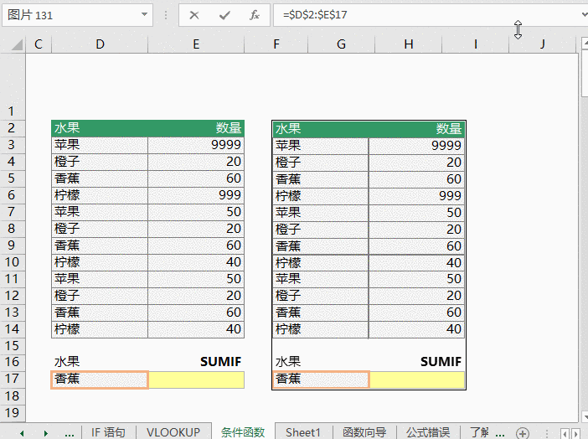Click cell E3 showing 9999

pos(196,145)
